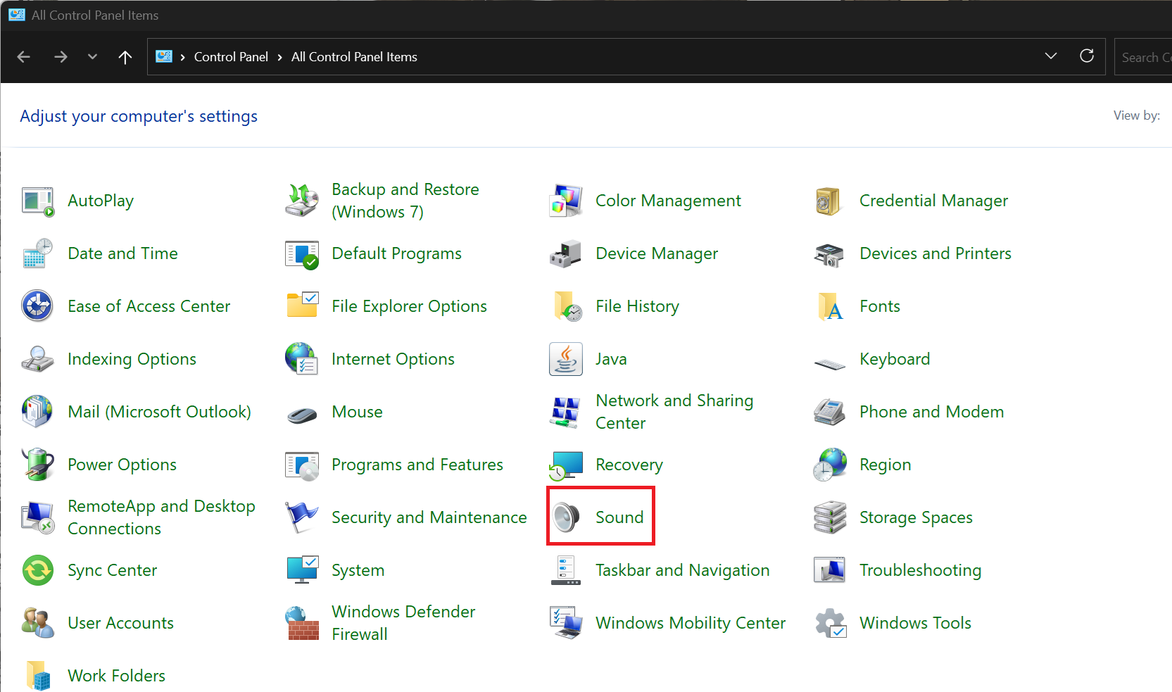Open the Indexing Options link

pyautogui.click(x=132, y=359)
